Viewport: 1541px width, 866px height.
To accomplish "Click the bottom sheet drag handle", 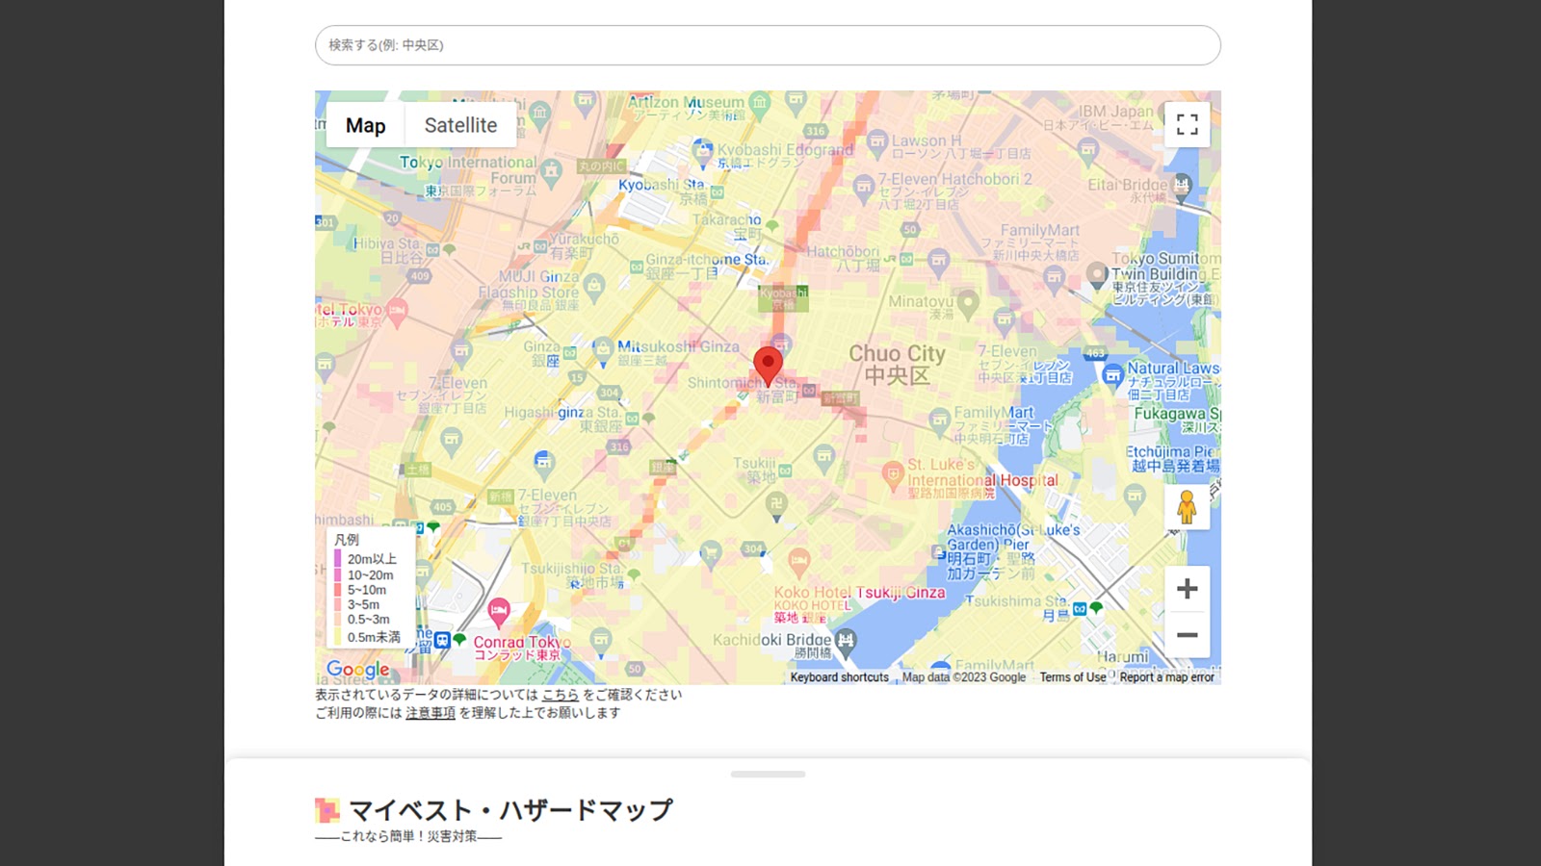I will tap(768, 774).
